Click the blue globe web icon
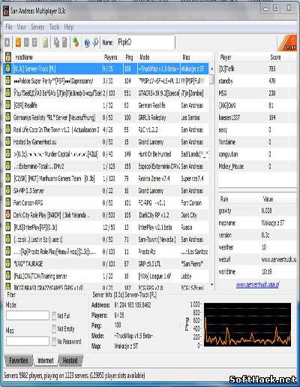The image size is (300, 387). click(87, 43)
